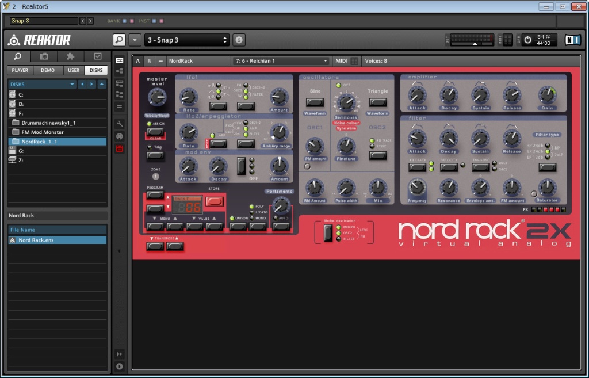Click the red STORE button
589x378 pixels.
215,201
